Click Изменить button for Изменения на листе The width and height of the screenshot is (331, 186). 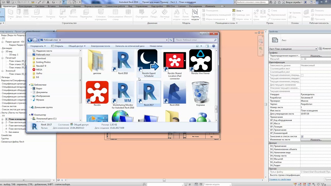pos(316,140)
